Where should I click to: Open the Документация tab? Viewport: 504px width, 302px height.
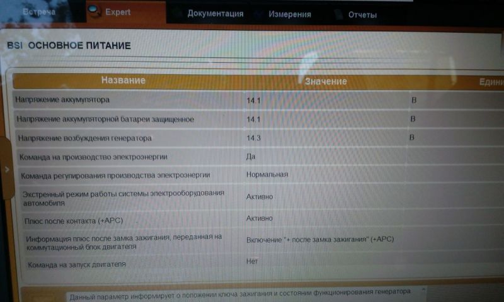pyautogui.click(x=215, y=14)
